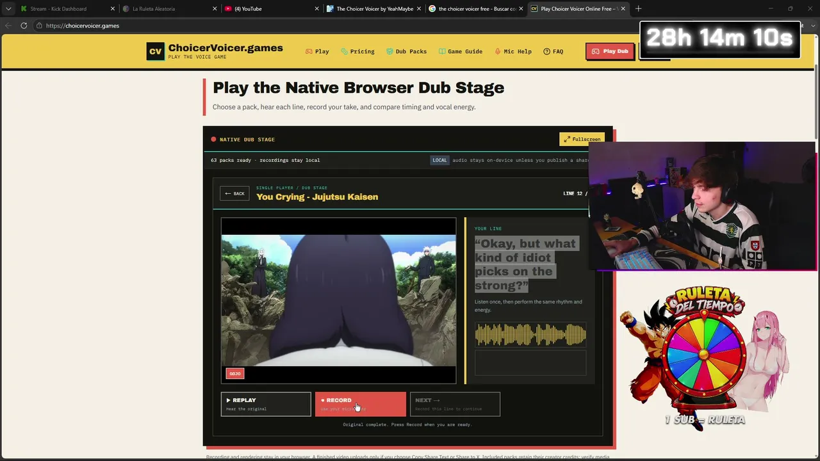The image size is (820, 461).
Task: Open the Dub Packs section
Action: pos(407,51)
